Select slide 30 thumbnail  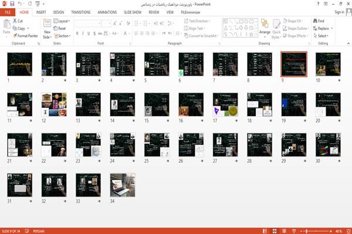[328, 145]
